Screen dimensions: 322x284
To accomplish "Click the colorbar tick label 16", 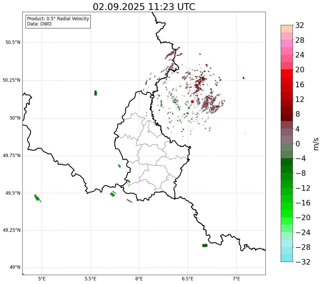I will (x=300, y=85).
